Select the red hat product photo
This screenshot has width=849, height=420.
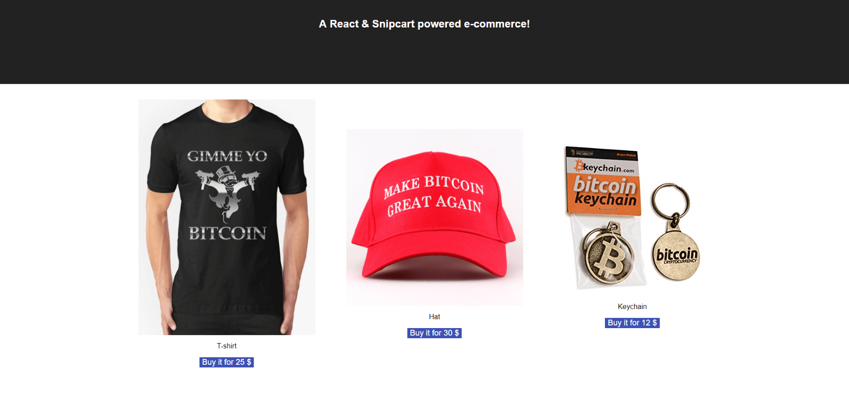pos(435,217)
